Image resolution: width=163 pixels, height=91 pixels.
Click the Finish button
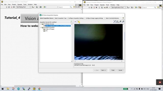[x=113, y=70]
